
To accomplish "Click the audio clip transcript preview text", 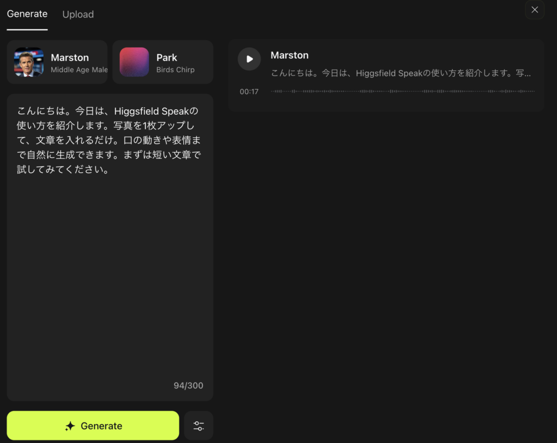I will pos(400,73).
